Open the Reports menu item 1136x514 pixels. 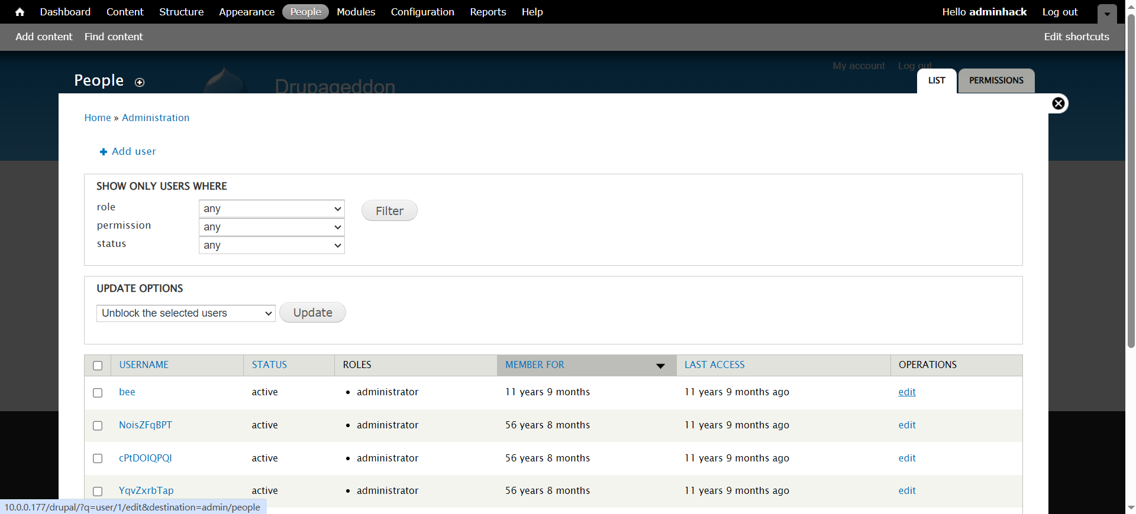tap(488, 12)
